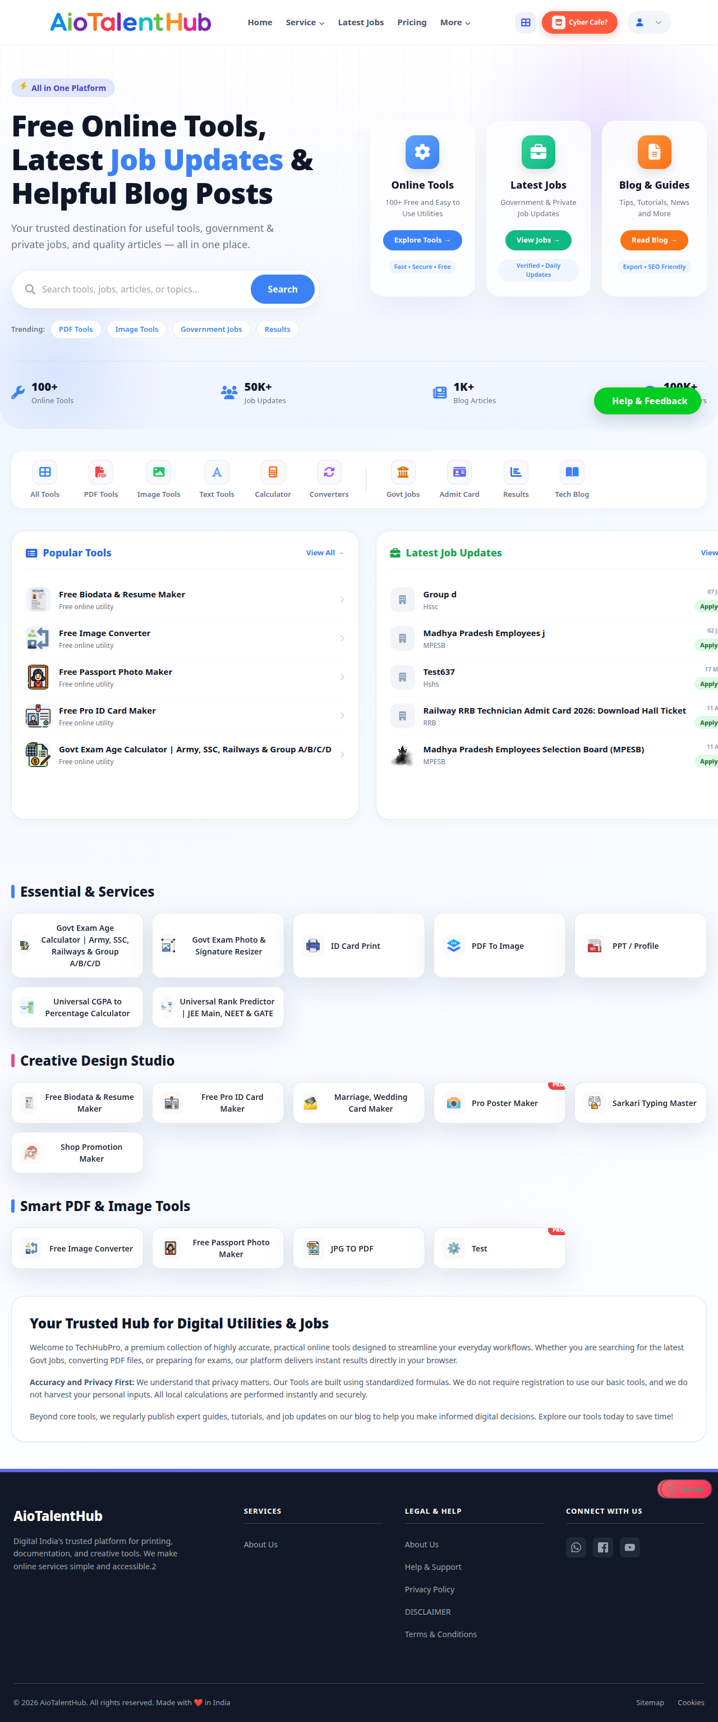718x1722 pixels.
Task: Open Latest Jobs in navigation bar
Action: 361,22
